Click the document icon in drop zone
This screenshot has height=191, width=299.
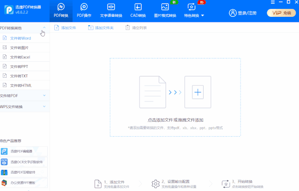(153, 92)
